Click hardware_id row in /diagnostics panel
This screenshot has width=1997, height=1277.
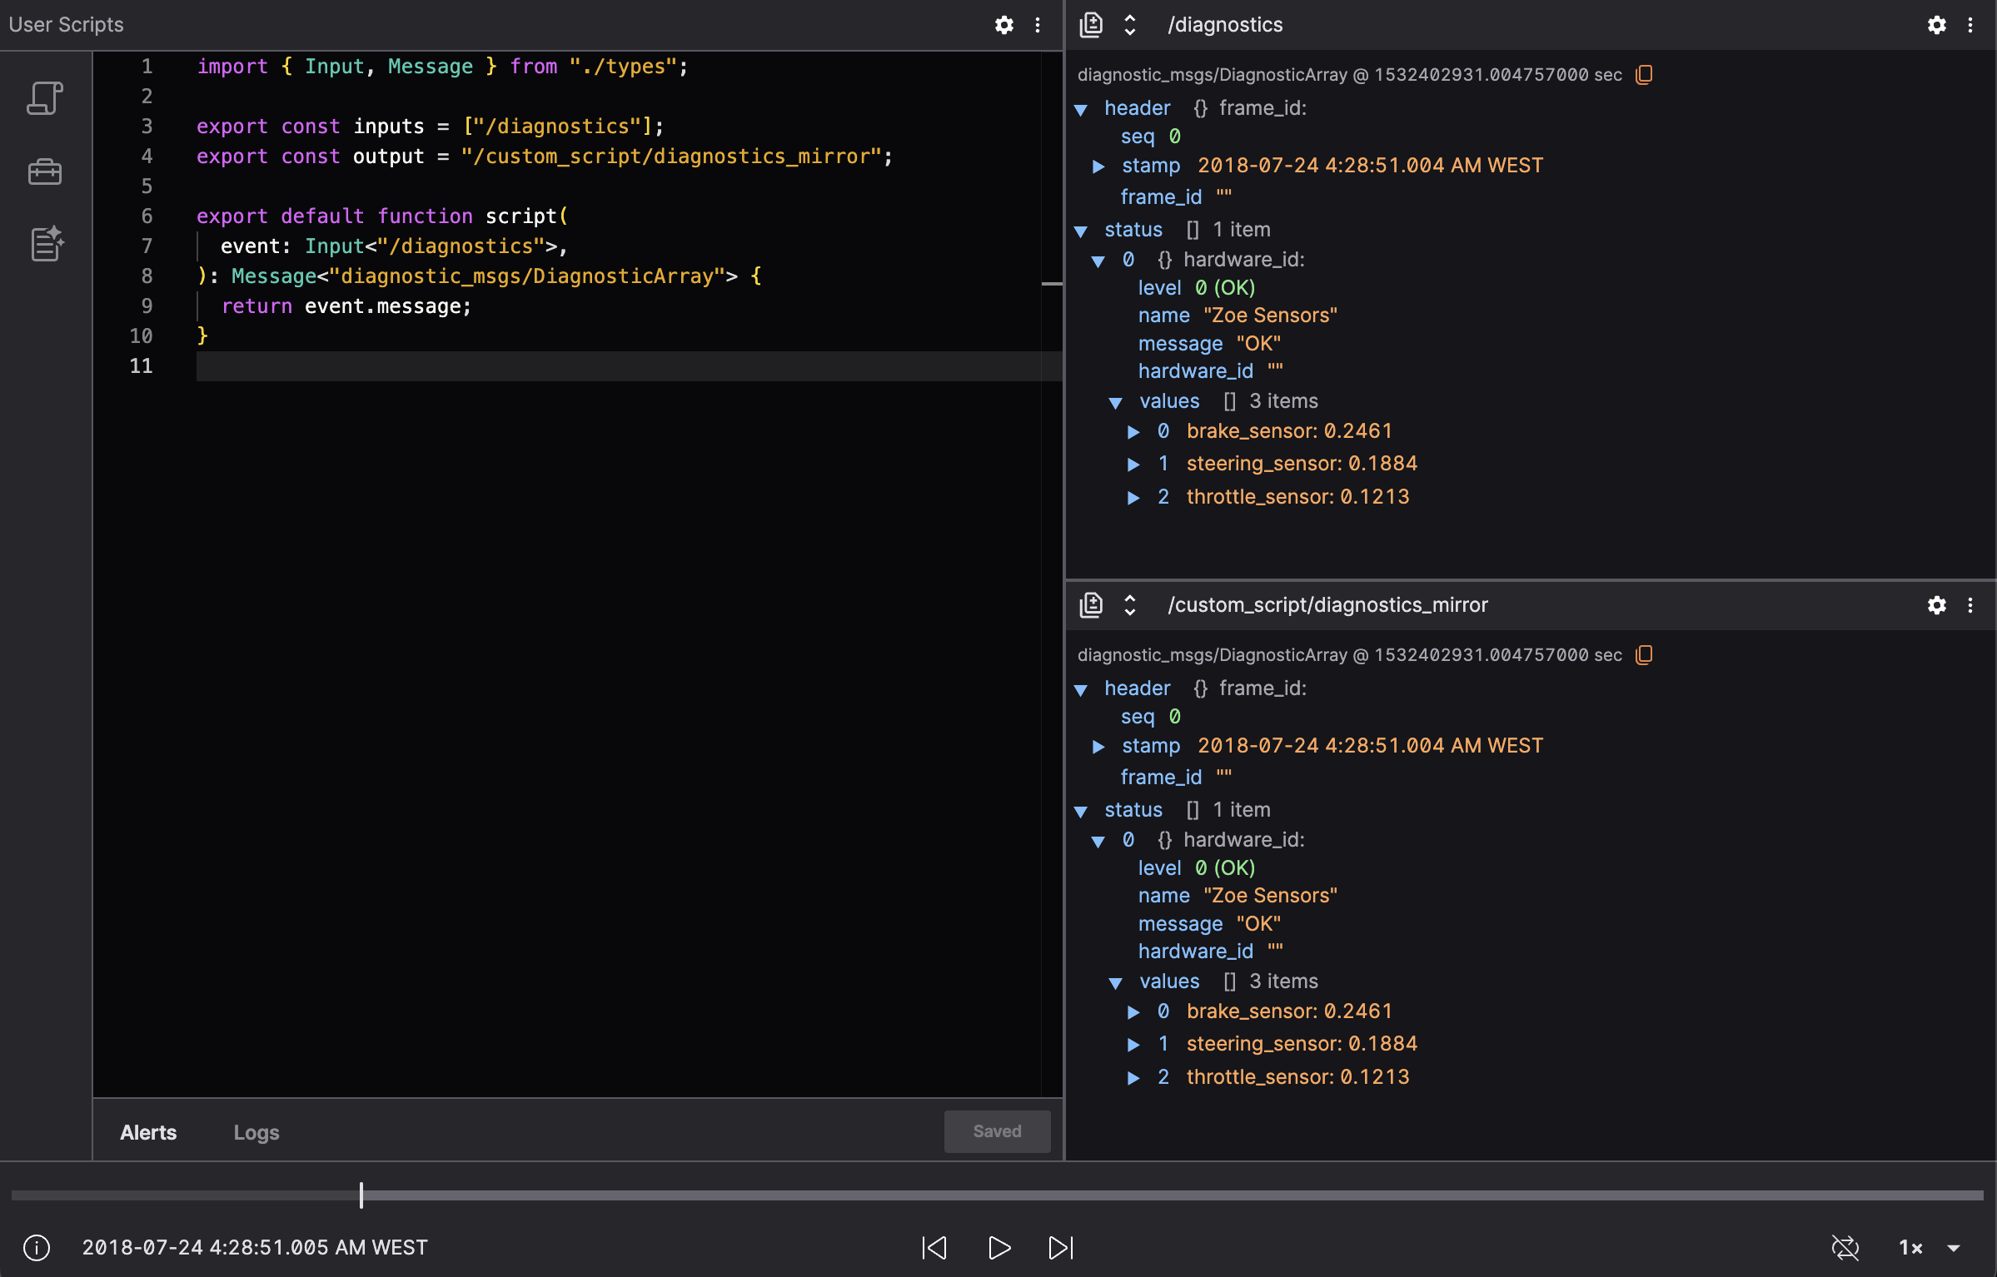[x=1211, y=371]
